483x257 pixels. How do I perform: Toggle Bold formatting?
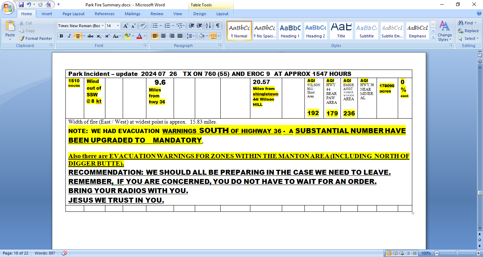[x=61, y=36]
